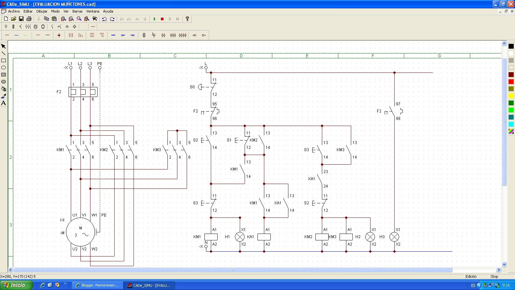Switch to the Blogger taskbar window
The image size is (515, 290).
(98, 285)
